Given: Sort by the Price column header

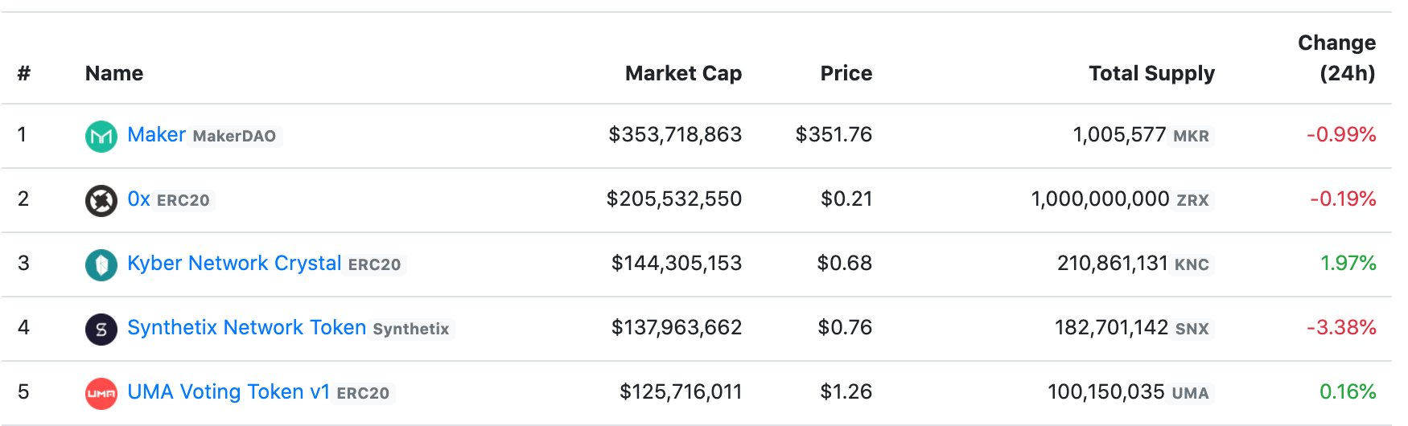Looking at the screenshot, I should [x=846, y=73].
